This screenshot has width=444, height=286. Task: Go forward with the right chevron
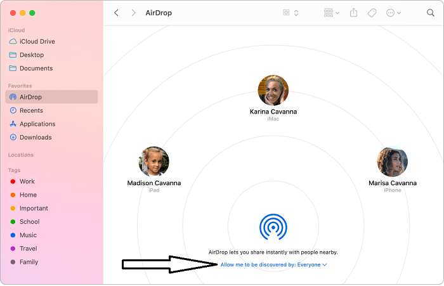pos(133,13)
